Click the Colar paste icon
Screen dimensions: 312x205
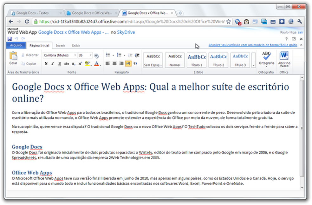coord(13,56)
